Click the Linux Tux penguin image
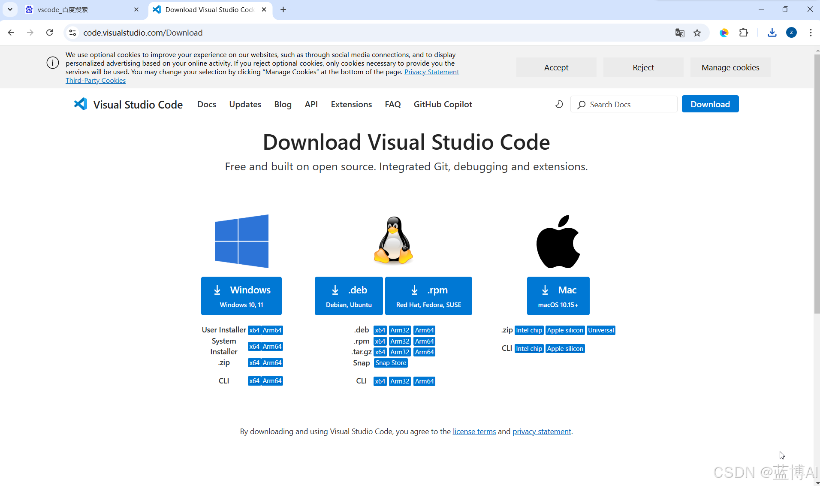This screenshot has width=820, height=486. click(x=393, y=240)
